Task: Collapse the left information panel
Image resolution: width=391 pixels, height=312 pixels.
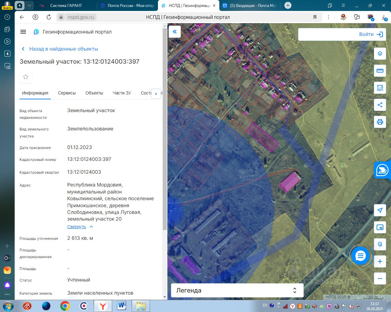Action: pyautogui.click(x=175, y=32)
